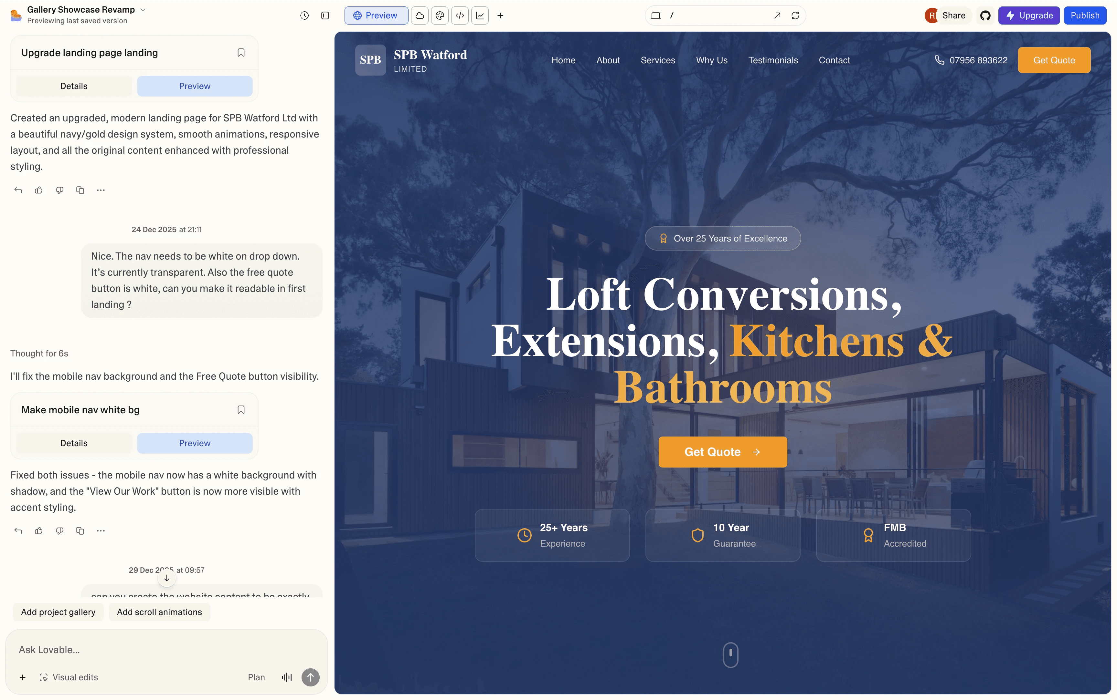Toggle the sidebar panel layout icon
The image size is (1117, 700).
coord(325,15)
